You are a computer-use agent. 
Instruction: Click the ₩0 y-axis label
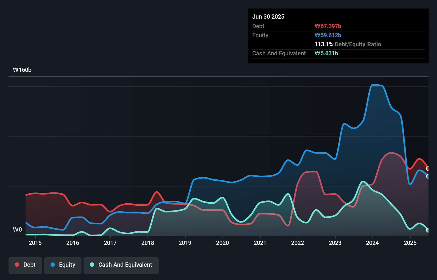(x=17, y=229)
